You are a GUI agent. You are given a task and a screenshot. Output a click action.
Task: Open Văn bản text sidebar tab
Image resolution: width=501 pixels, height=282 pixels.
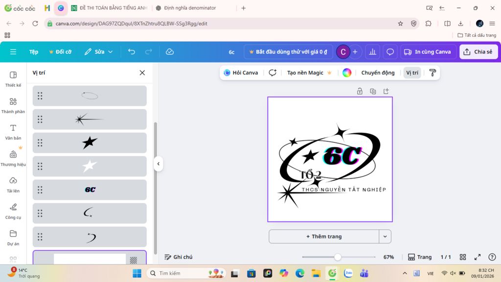(13, 132)
